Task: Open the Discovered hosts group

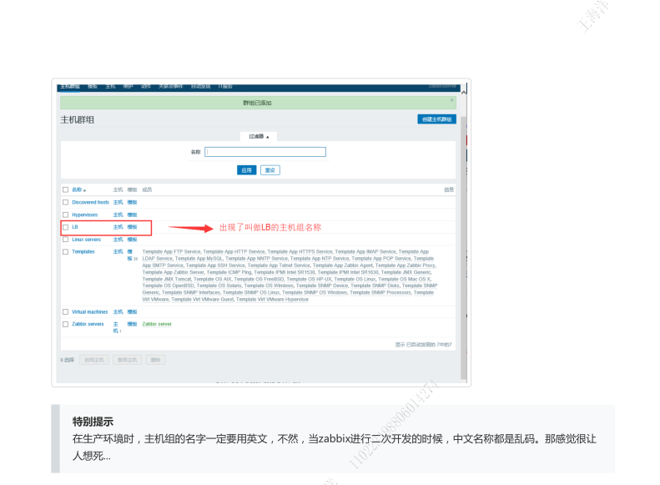Action: (x=90, y=203)
